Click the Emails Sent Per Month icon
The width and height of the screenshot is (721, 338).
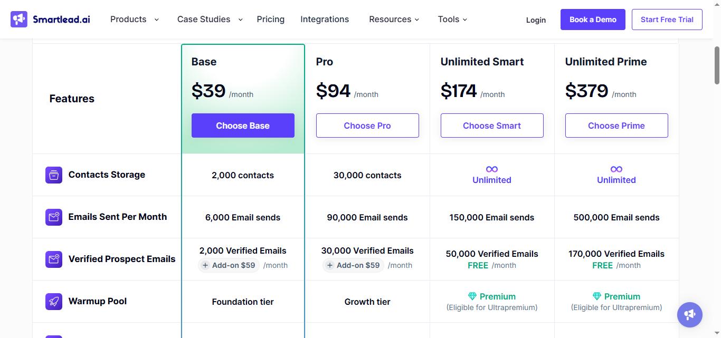(53, 217)
